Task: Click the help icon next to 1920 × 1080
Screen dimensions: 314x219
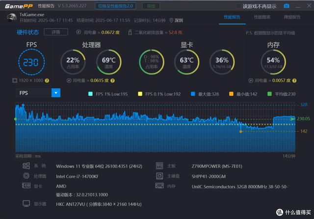Action: click(x=47, y=81)
